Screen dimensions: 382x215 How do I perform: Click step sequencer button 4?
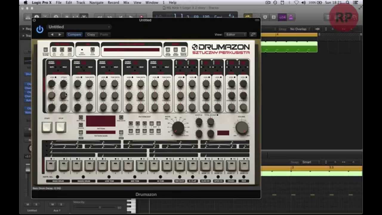(90, 165)
